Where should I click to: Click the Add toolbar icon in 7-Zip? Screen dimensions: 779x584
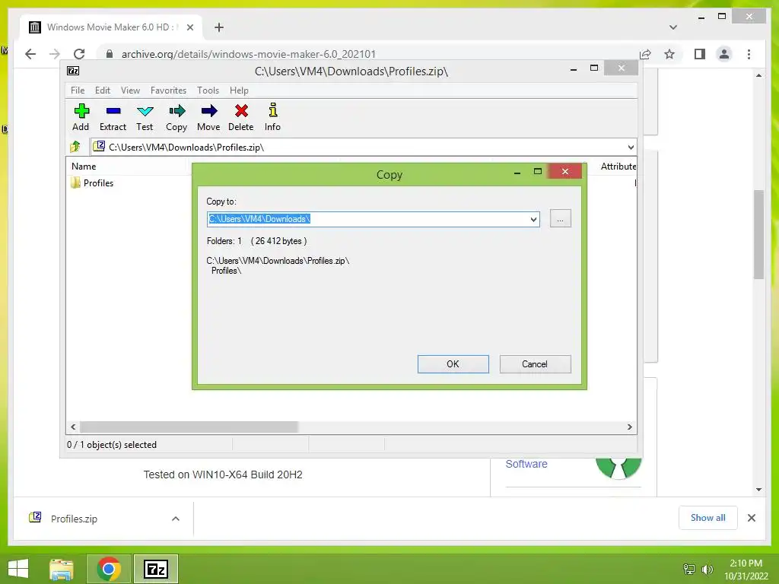point(81,111)
